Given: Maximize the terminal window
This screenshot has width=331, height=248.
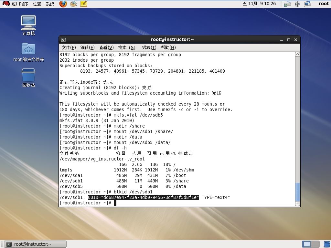Looking at the screenshot, I should pos(289,40).
